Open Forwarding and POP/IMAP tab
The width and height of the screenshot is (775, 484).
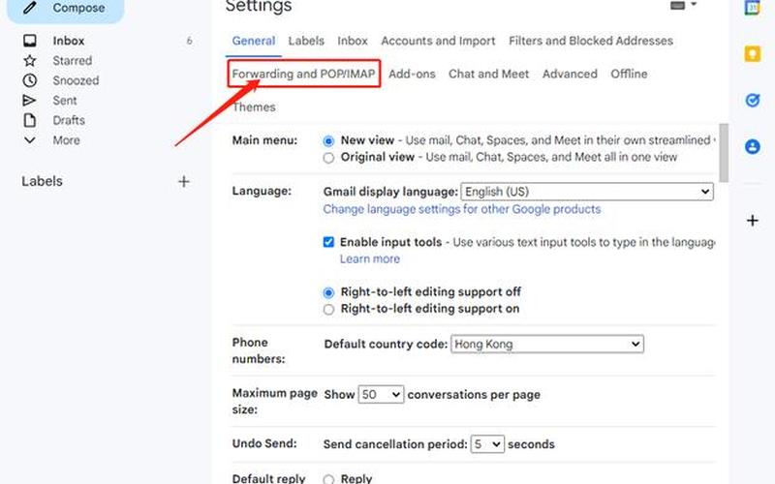tap(303, 74)
